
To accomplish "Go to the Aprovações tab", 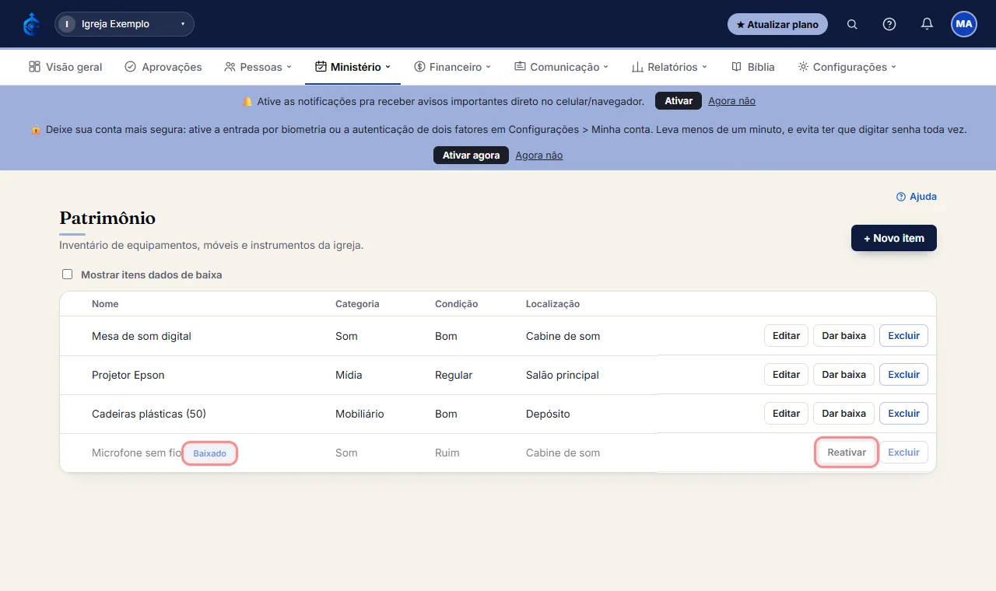I will 163,67.
